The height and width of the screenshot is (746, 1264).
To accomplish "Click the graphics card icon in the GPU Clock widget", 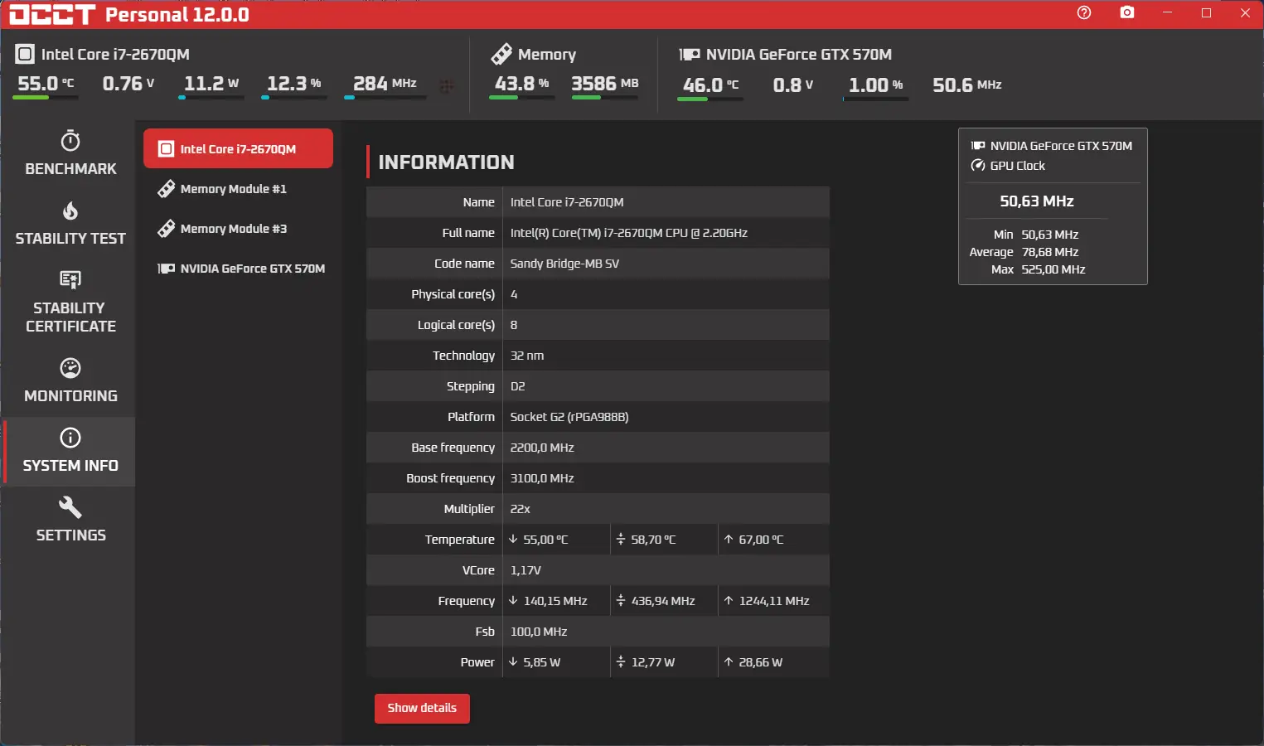I will click(978, 146).
